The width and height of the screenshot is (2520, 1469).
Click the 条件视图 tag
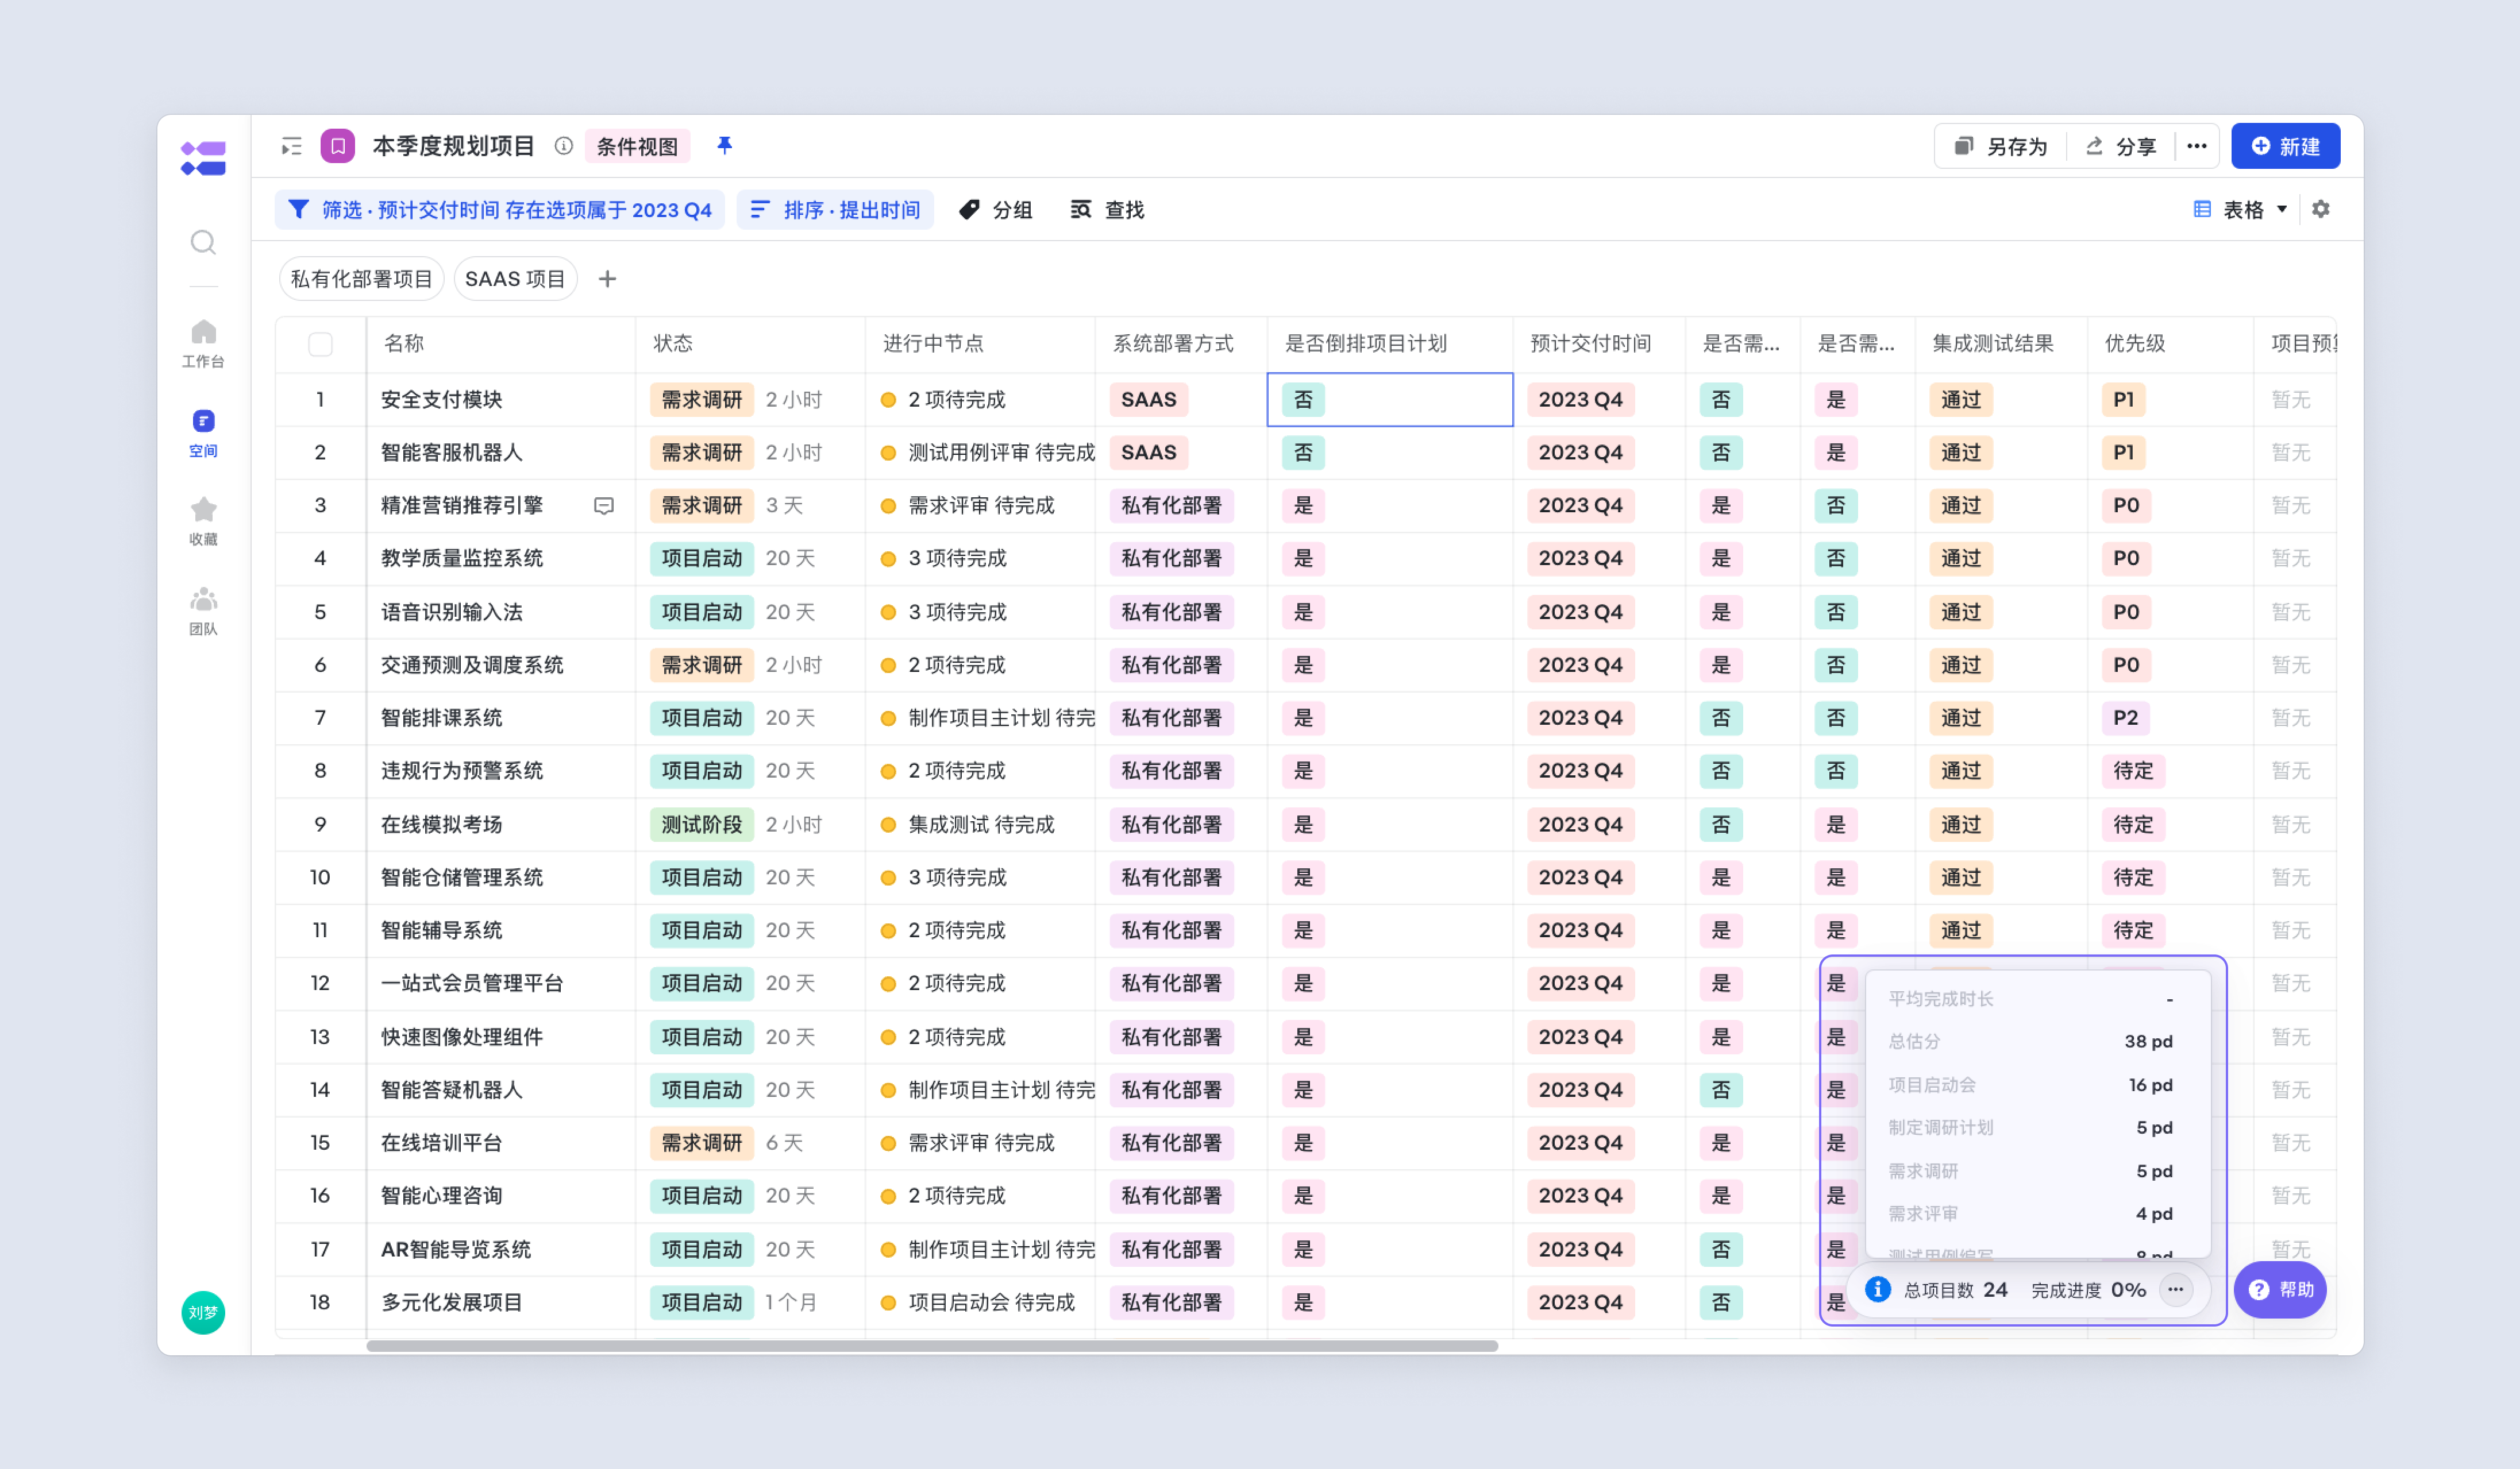tap(637, 147)
